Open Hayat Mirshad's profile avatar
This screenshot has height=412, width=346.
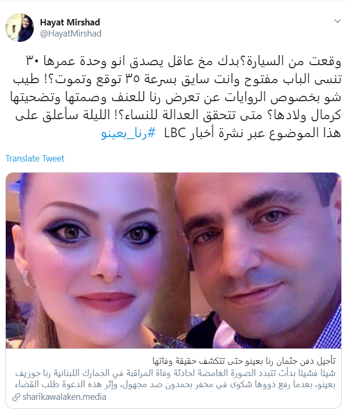[20, 28]
